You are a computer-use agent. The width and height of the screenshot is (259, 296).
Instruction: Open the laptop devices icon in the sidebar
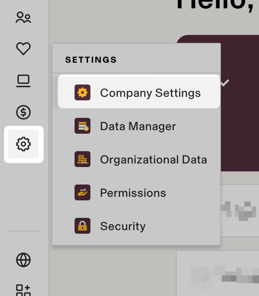click(x=23, y=81)
